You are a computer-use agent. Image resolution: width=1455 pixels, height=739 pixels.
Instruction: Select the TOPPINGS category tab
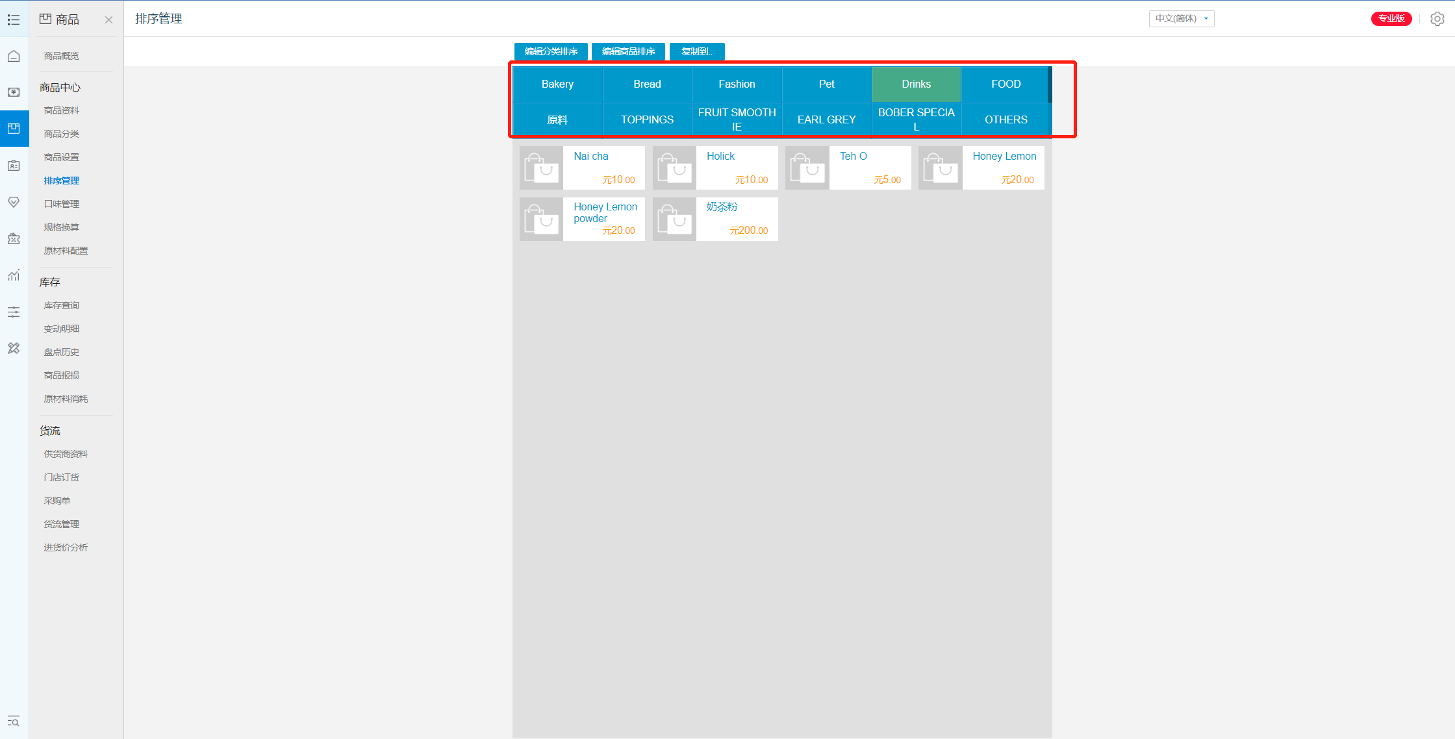(x=647, y=119)
